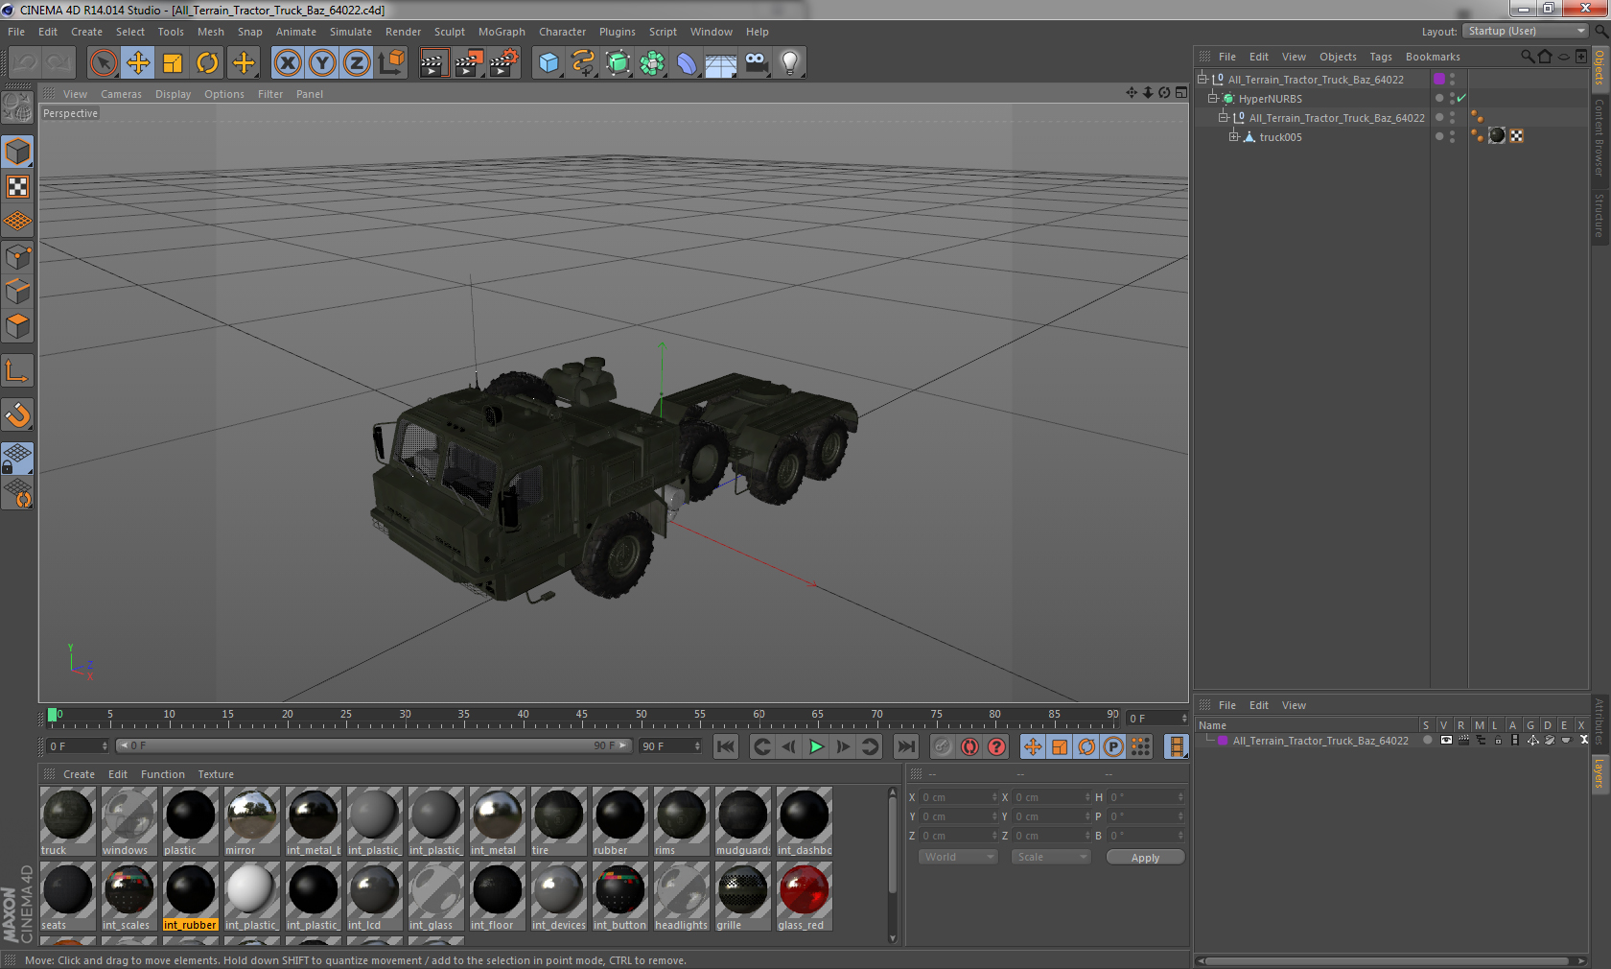Open the Array modeling objects icon
The image size is (1611, 969).
[652, 63]
